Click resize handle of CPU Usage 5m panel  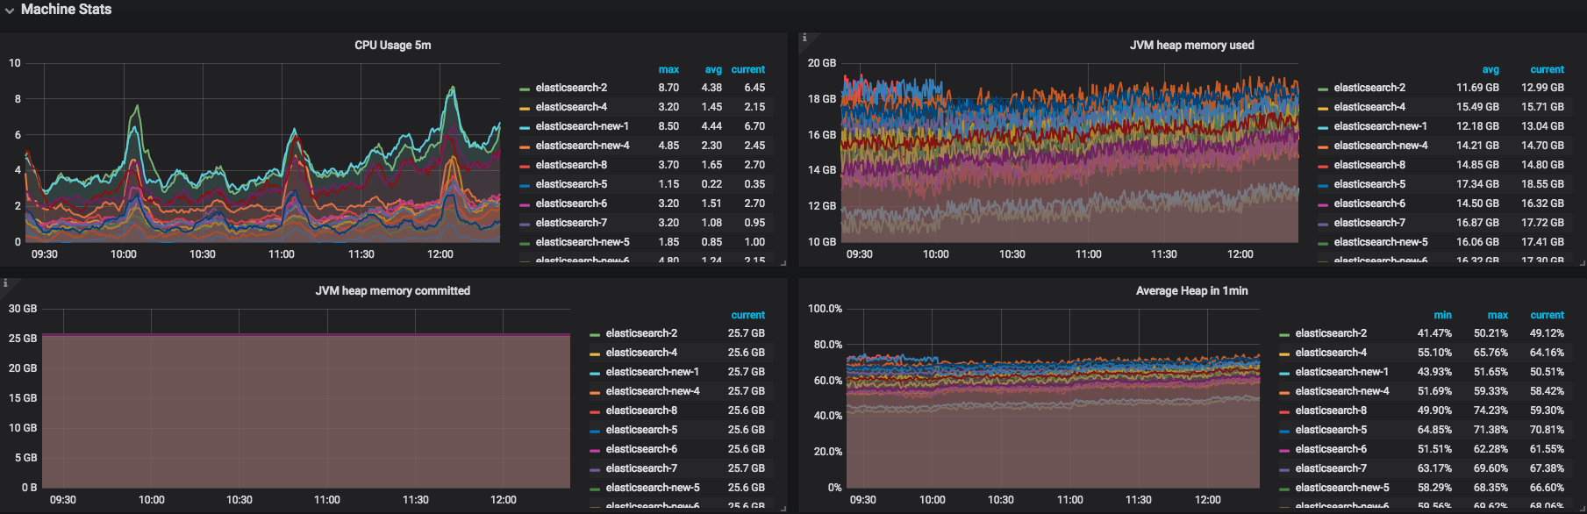click(783, 262)
